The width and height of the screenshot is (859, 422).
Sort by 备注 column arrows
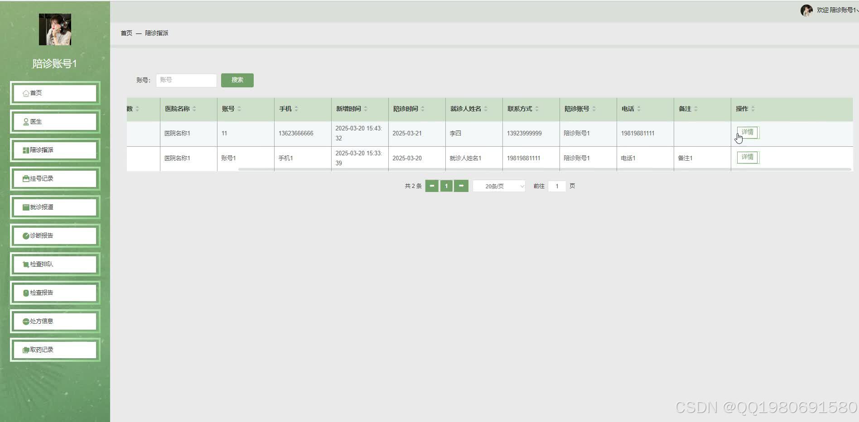[696, 109]
